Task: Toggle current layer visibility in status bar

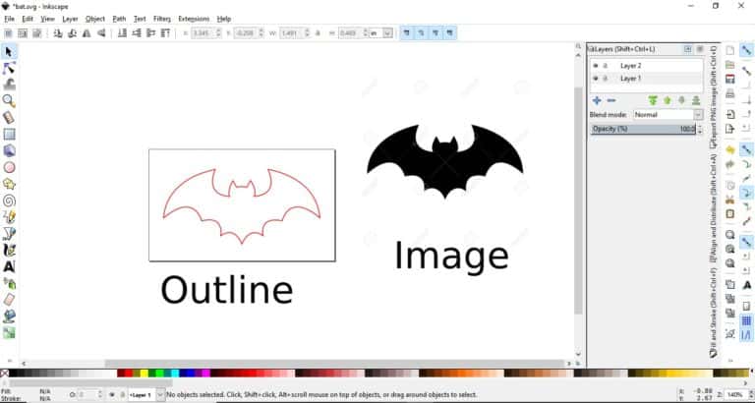Action: (x=112, y=395)
